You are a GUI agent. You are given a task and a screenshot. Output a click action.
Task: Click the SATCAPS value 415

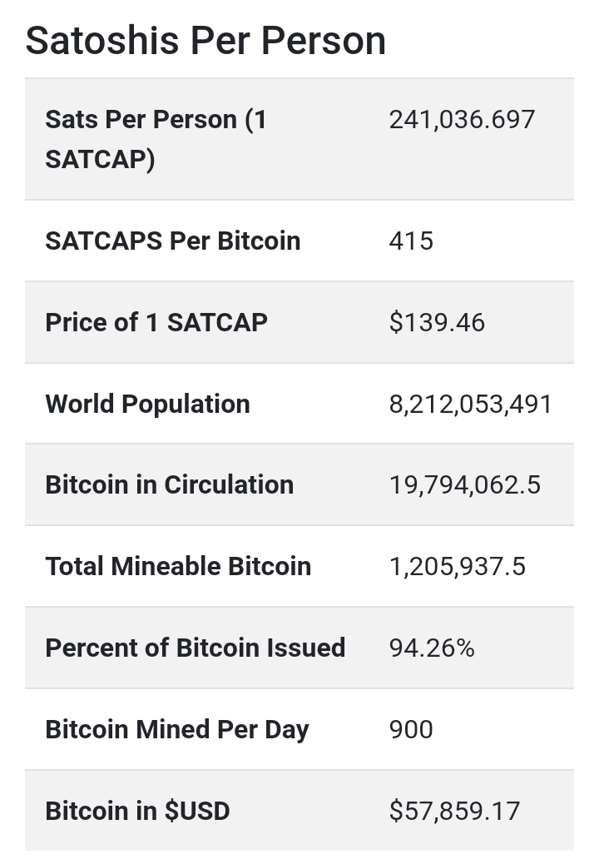(411, 241)
